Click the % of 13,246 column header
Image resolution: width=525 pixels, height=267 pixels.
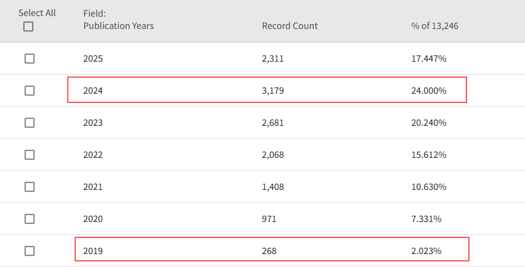[x=434, y=26]
